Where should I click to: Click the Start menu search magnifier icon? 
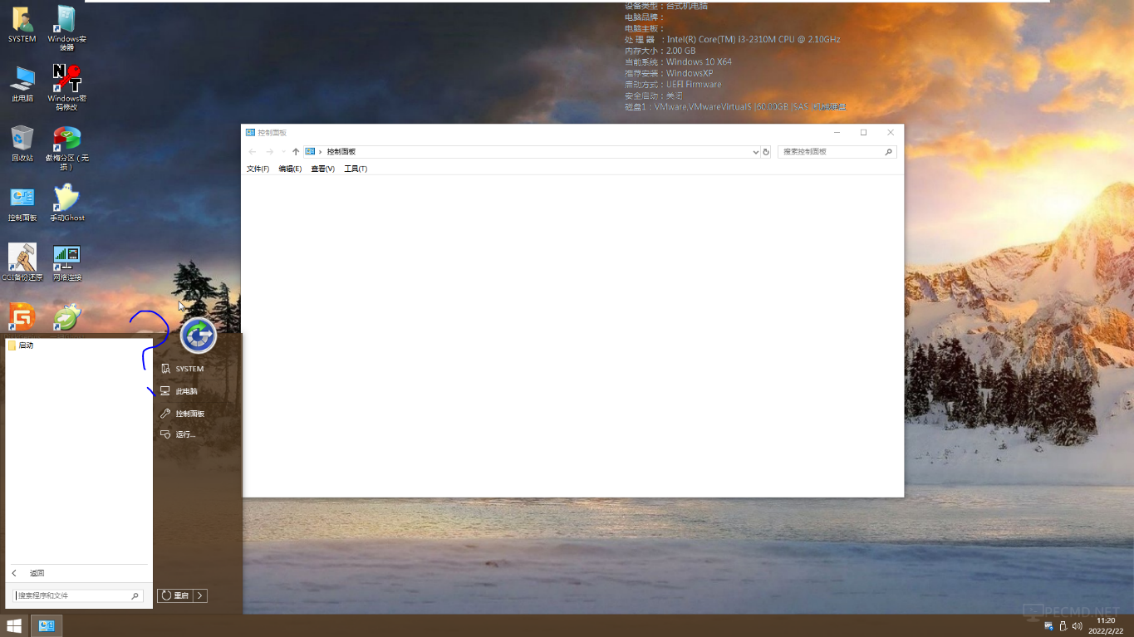pyautogui.click(x=135, y=595)
